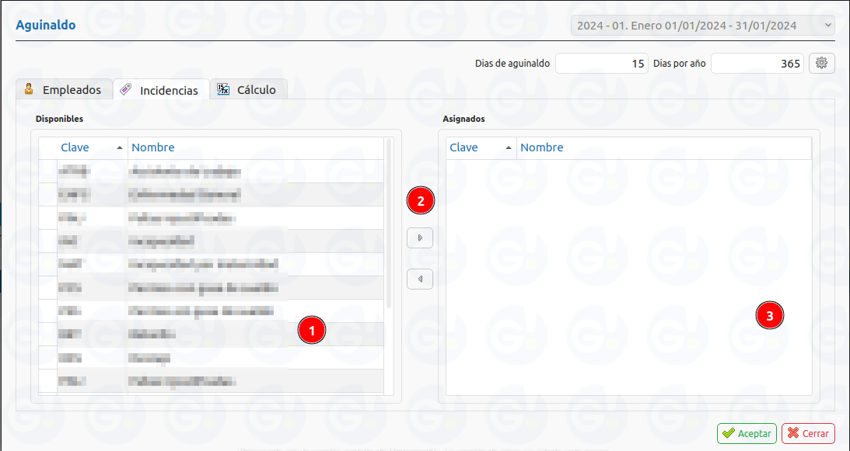
Task: Click the Clave header in Asignados table
Action: pos(464,147)
